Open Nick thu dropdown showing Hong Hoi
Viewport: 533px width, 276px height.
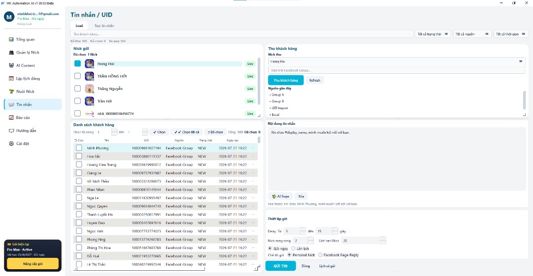click(x=396, y=61)
